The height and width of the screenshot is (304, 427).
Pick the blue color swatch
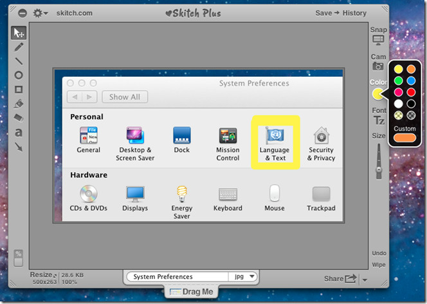(411, 81)
